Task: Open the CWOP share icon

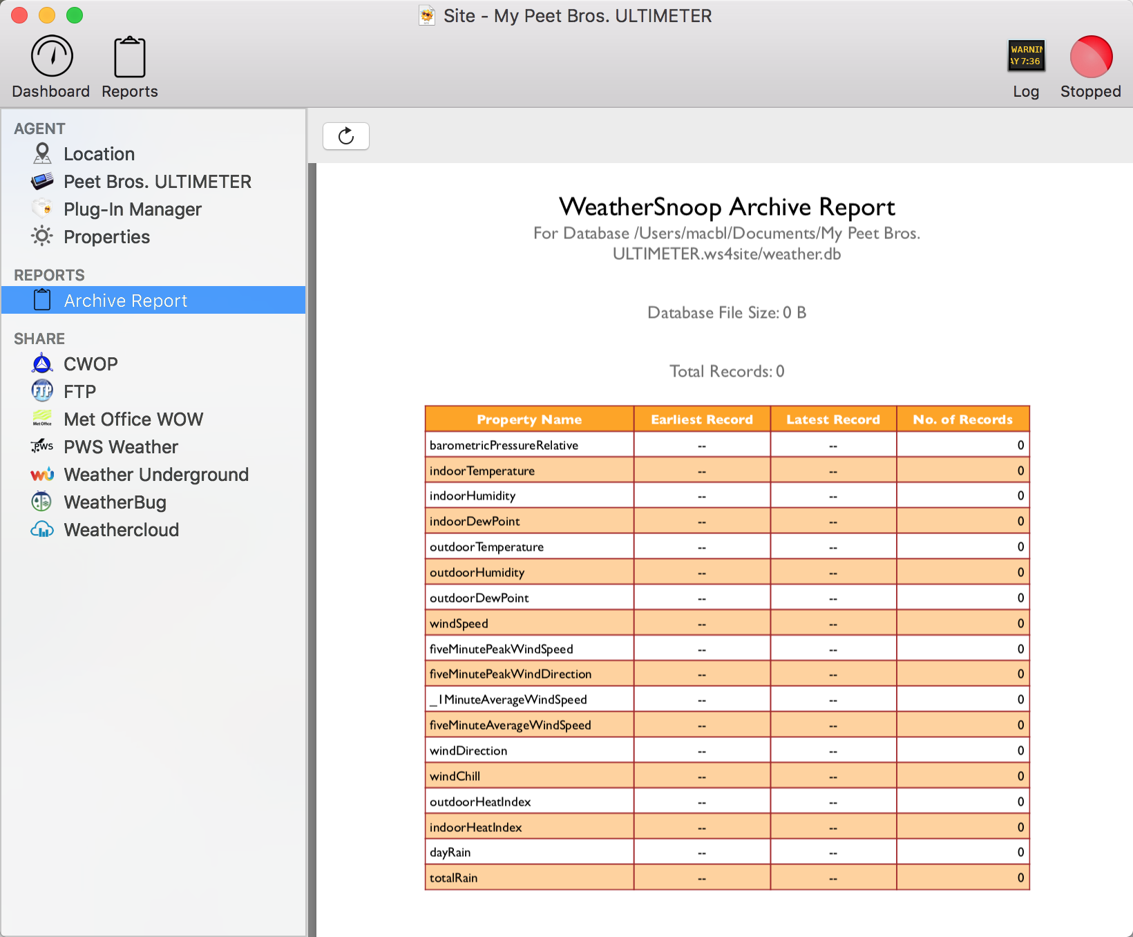Action: pyautogui.click(x=42, y=363)
